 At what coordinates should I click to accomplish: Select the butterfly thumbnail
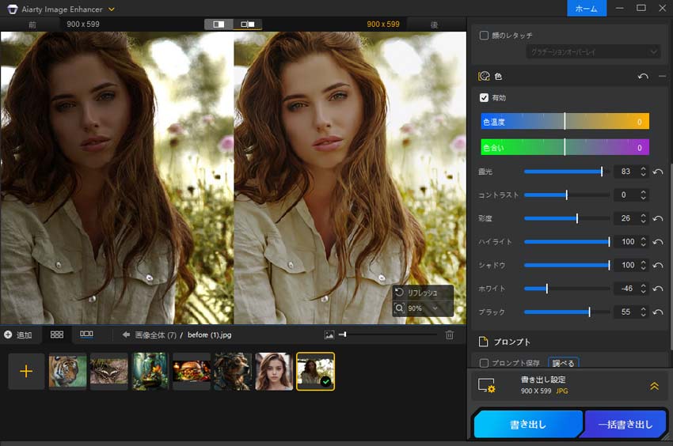[109, 371]
